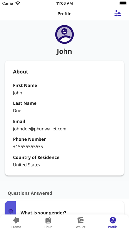129x230 pixels.
Task: Tap the Questions Answered section header
Action: (30, 193)
